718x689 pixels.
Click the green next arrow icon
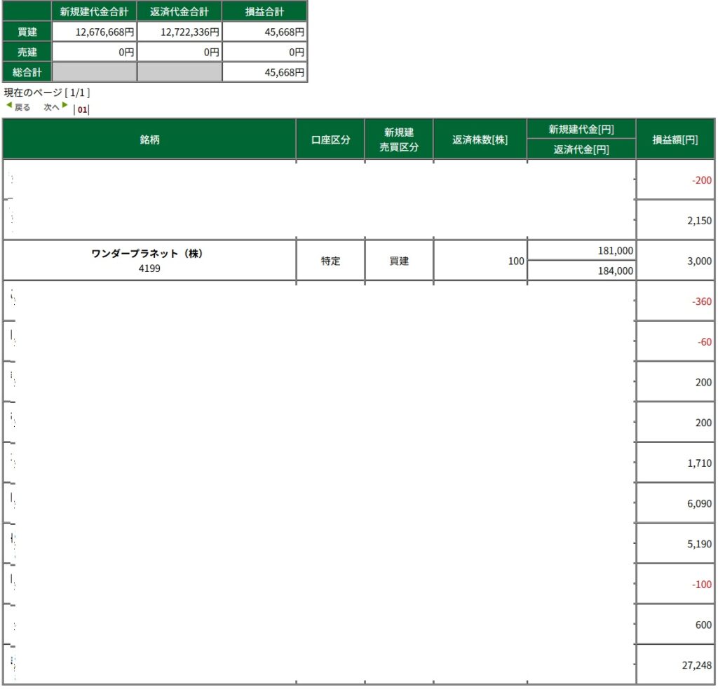tap(65, 106)
